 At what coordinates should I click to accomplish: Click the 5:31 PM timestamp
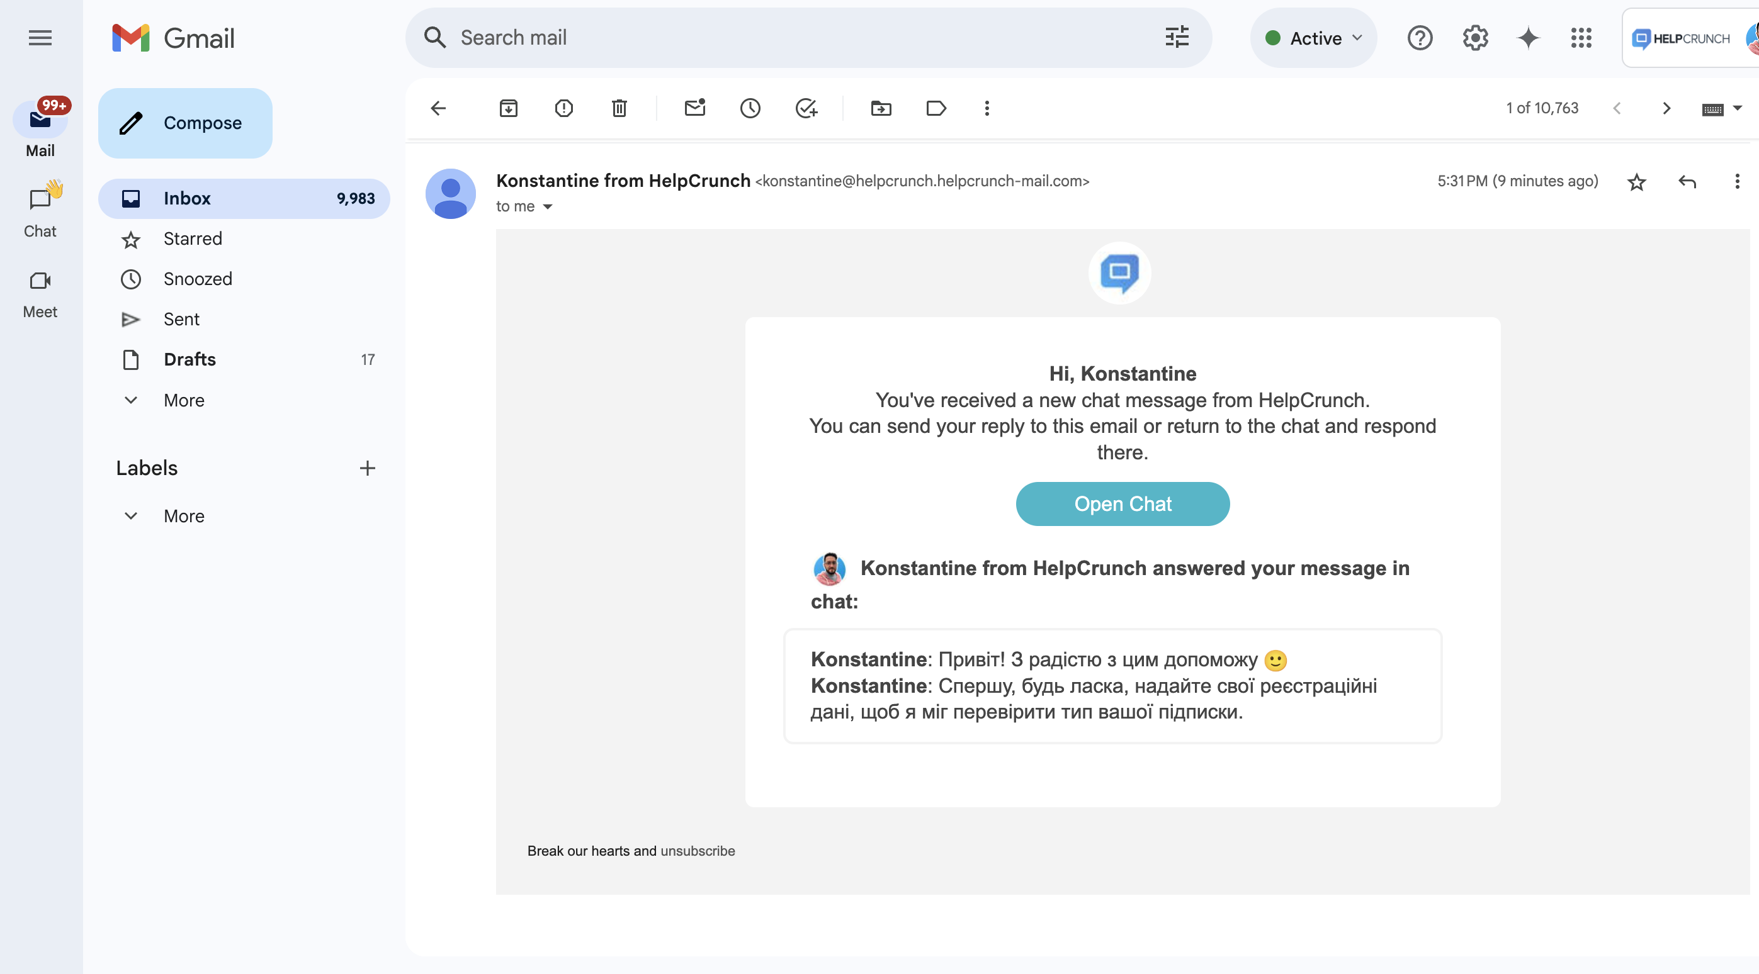coord(1517,181)
